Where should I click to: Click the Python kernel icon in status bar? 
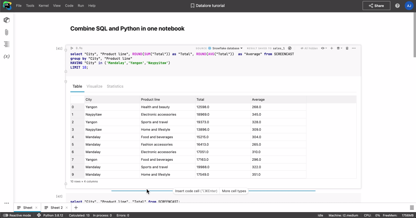click(x=39, y=215)
